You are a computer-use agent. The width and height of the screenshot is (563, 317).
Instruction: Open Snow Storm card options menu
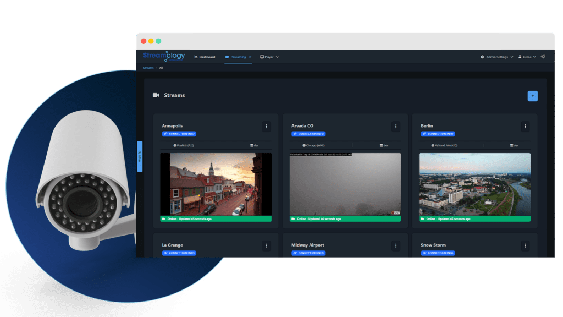tap(525, 245)
